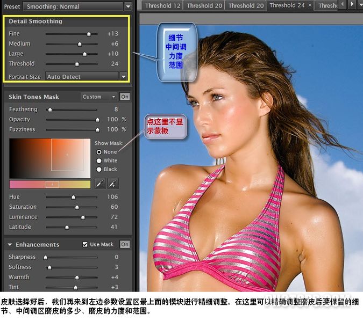Click the Skin Tones Mask section title
Viewport: 363px width, 321px height.
coord(34,97)
